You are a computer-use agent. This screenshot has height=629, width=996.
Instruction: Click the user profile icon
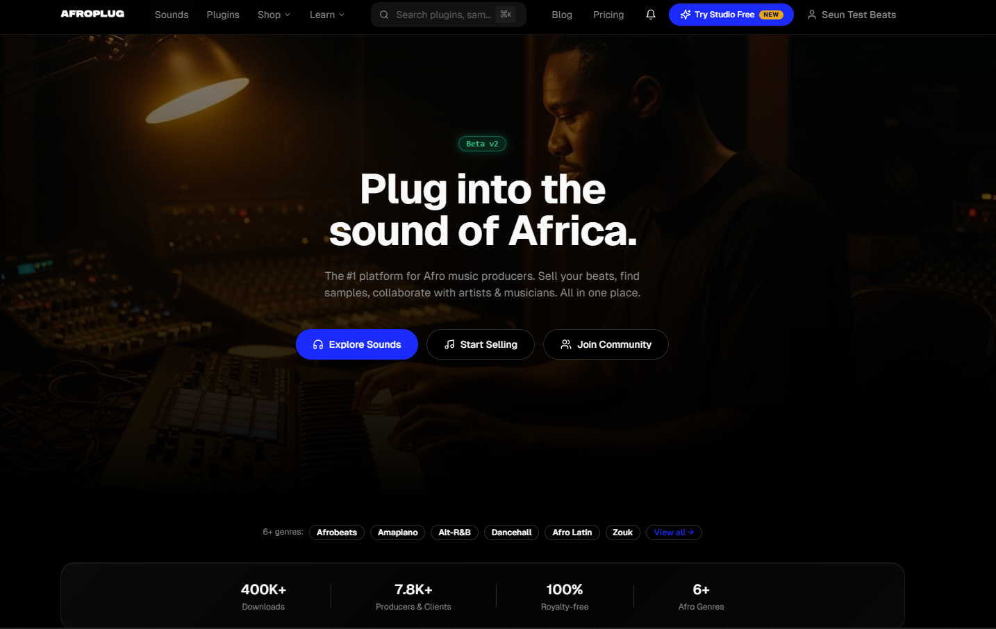pos(811,15)
